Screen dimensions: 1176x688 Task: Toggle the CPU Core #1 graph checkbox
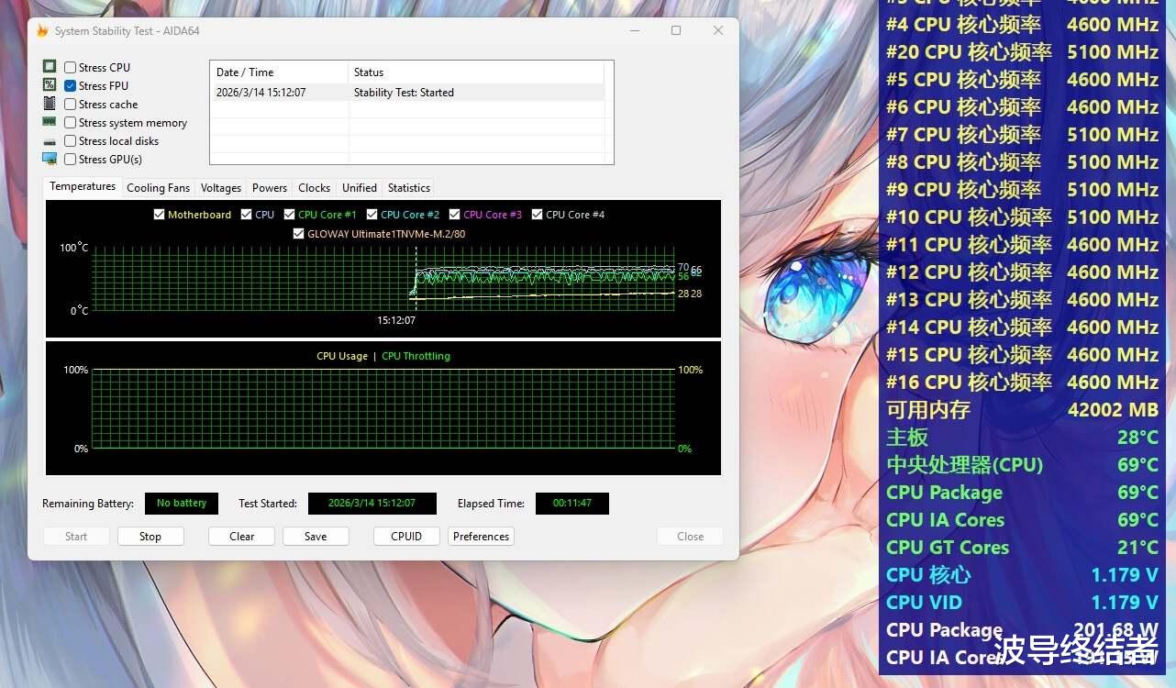coord(289,215)
